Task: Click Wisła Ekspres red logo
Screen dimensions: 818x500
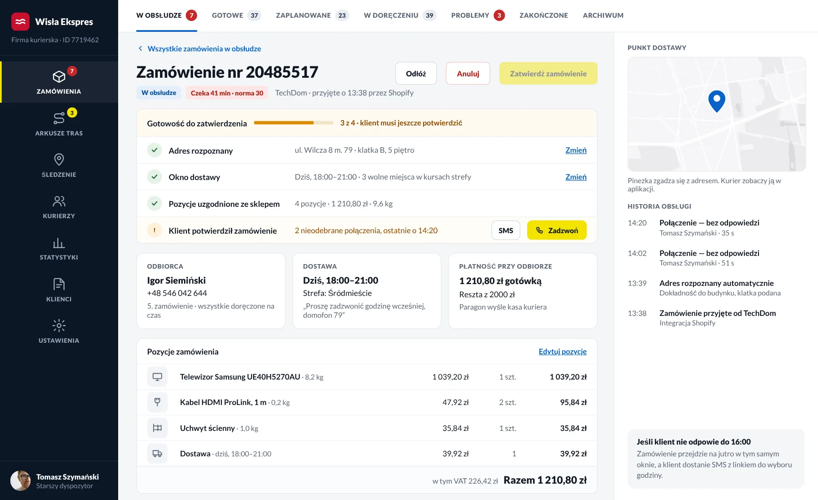Action: [x=20, y=21]
